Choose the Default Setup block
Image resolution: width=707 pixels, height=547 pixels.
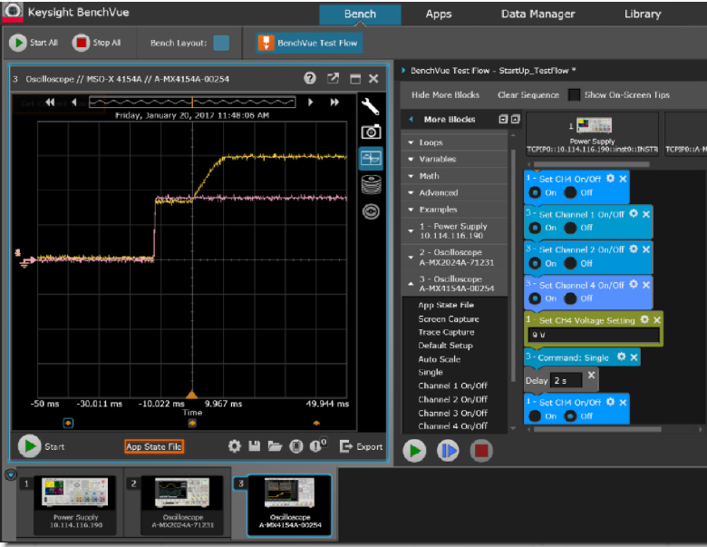pos(445,346)
